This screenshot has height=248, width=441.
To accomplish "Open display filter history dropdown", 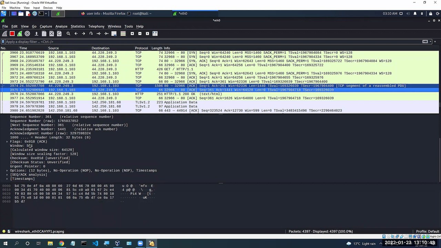I will [430, 42].
